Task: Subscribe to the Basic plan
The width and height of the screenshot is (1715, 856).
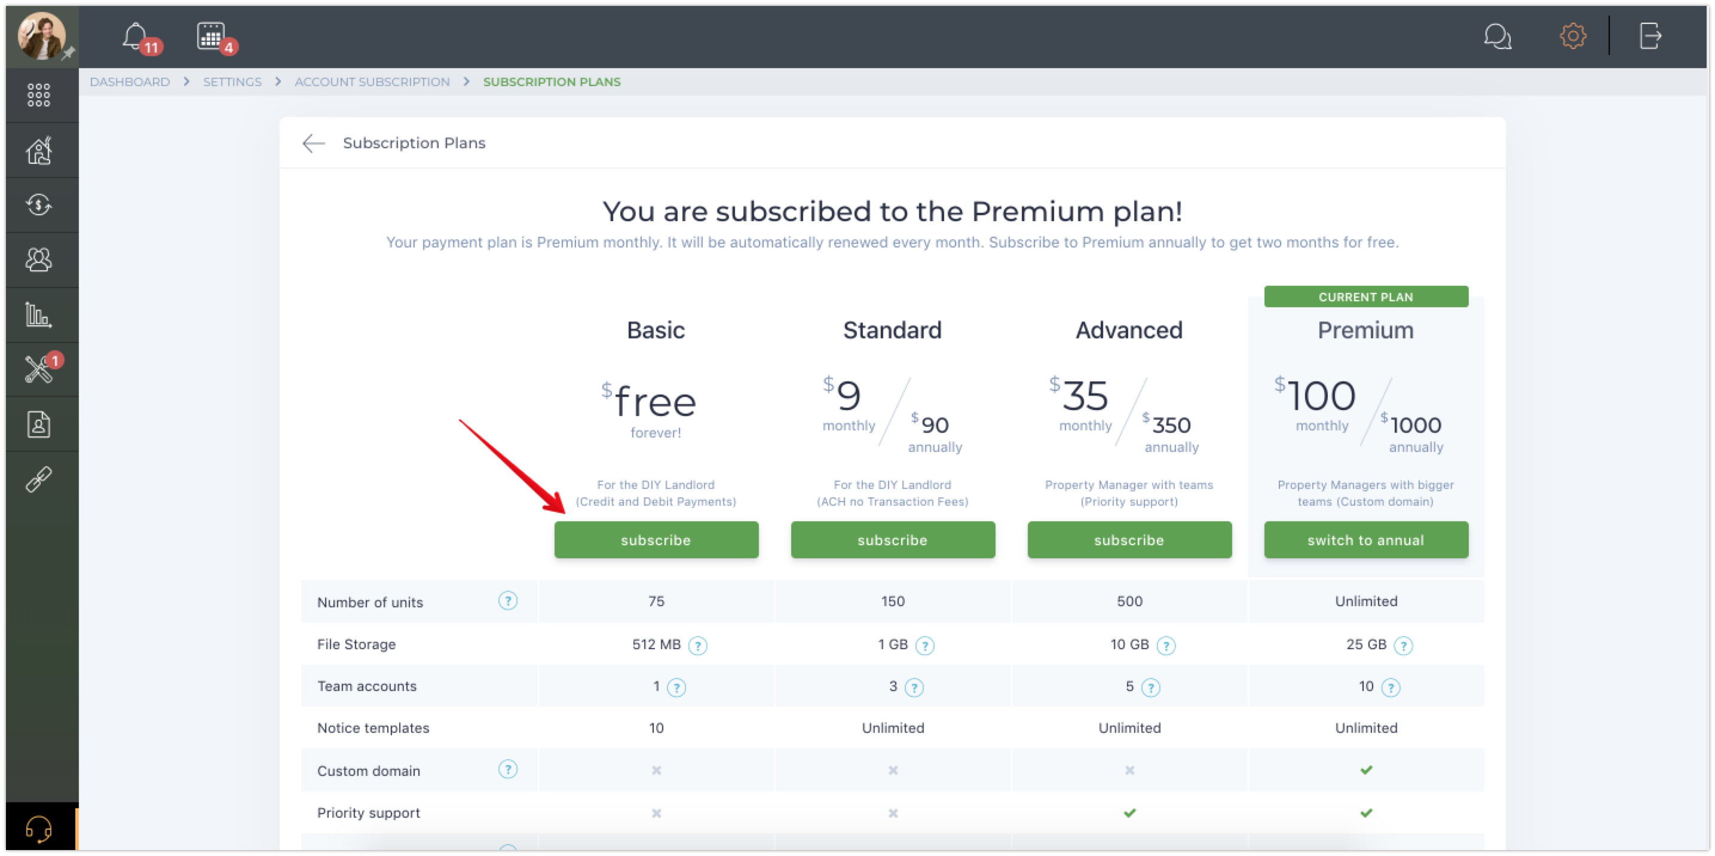Action: coord(656,540)
